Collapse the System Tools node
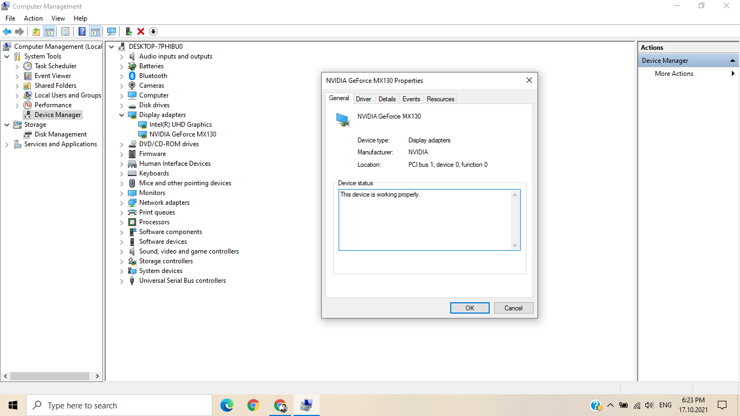Screen dimensions: 740x416 click(x=7, y=56)
